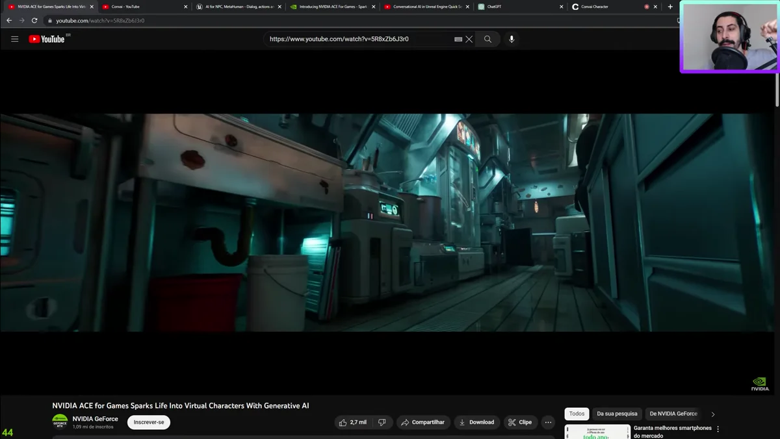Viewport: 780px width, 439px height.
Task: Open the smartphones ad thumbnail
Action: coord(597,432)
